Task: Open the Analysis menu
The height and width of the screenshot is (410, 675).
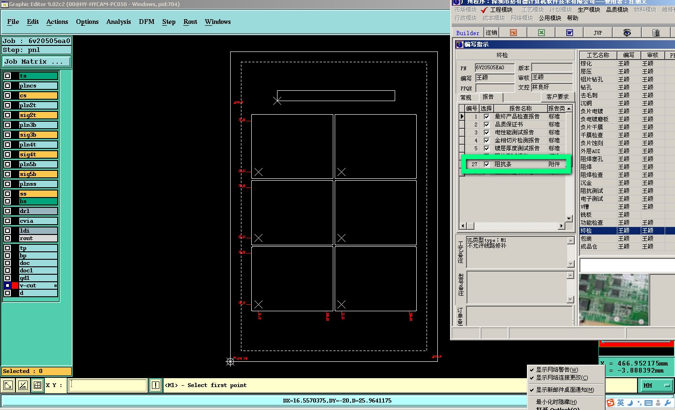Action: coord(118,22)
